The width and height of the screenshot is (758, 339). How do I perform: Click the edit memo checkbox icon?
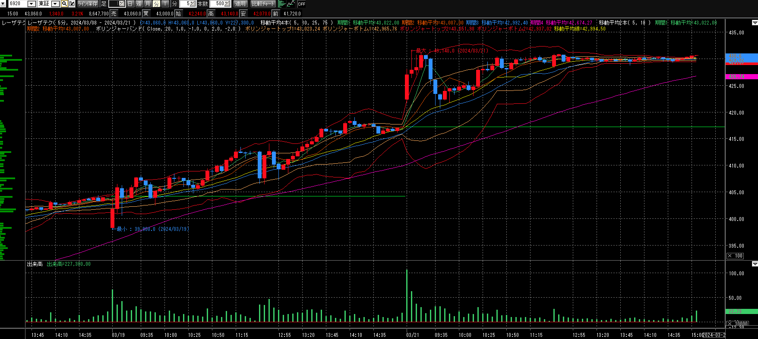pyautogui.click(x=72, y=4)
